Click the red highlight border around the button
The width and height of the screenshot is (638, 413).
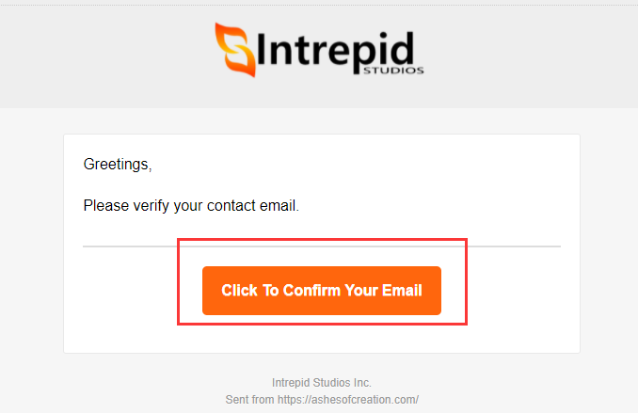322,240
